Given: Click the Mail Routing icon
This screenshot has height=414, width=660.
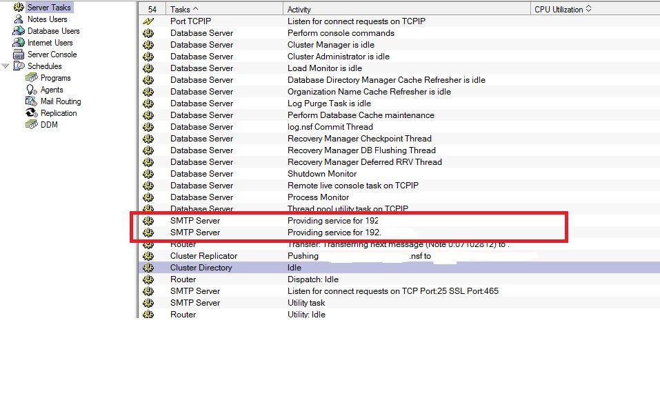Looking at the screenshot, I should pyautogui.click(x=31, y=101).
